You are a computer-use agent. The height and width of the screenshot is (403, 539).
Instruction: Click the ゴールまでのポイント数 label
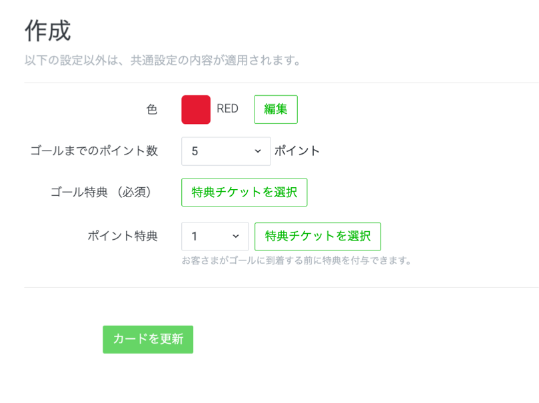[94, 151]
